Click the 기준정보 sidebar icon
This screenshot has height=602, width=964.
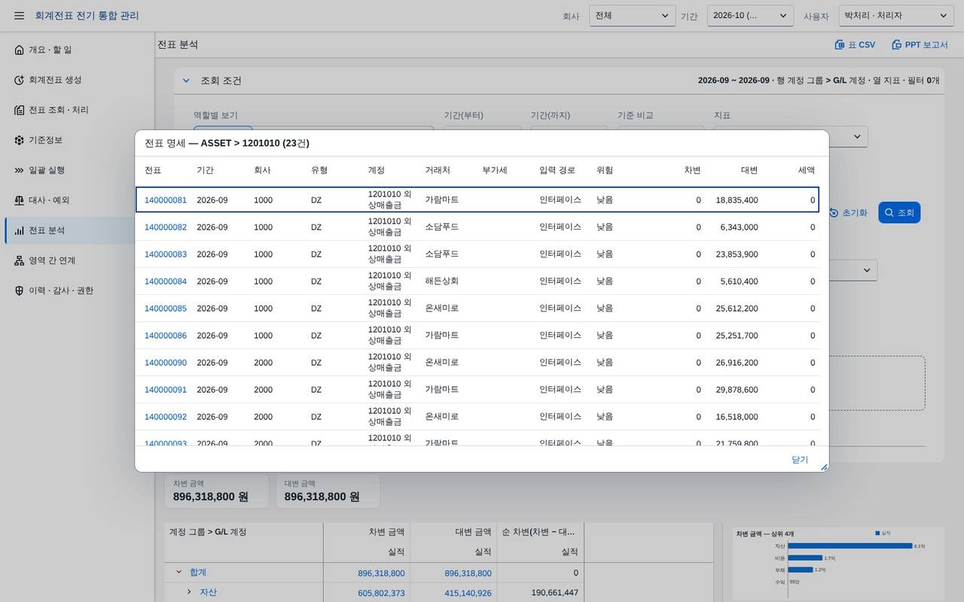click(x=20, y=140)
